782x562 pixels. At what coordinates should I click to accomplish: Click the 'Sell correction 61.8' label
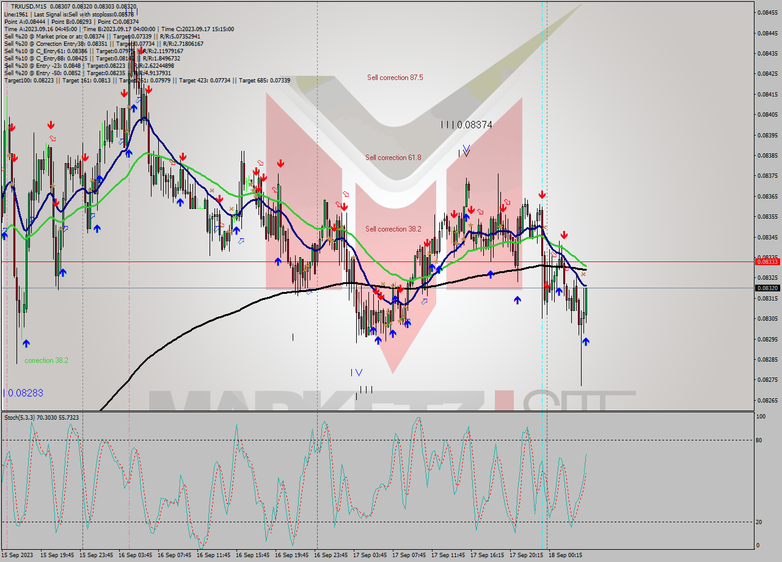point(393,158)
